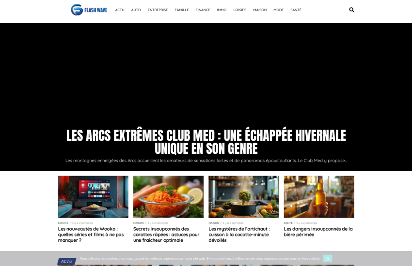Screen dimensions: 412x266
Task: Read the Wooka séries et films article
Action: pyautogui.click(x=91, y=235)
